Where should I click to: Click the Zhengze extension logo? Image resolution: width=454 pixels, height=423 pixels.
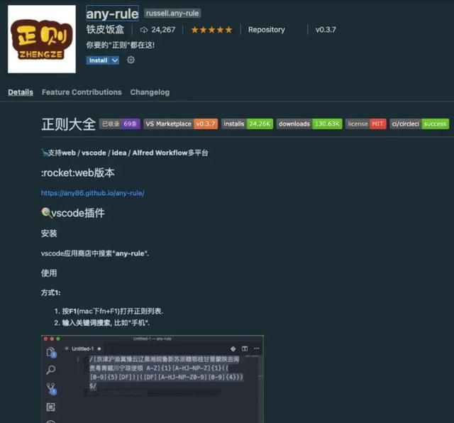point(42,39)
